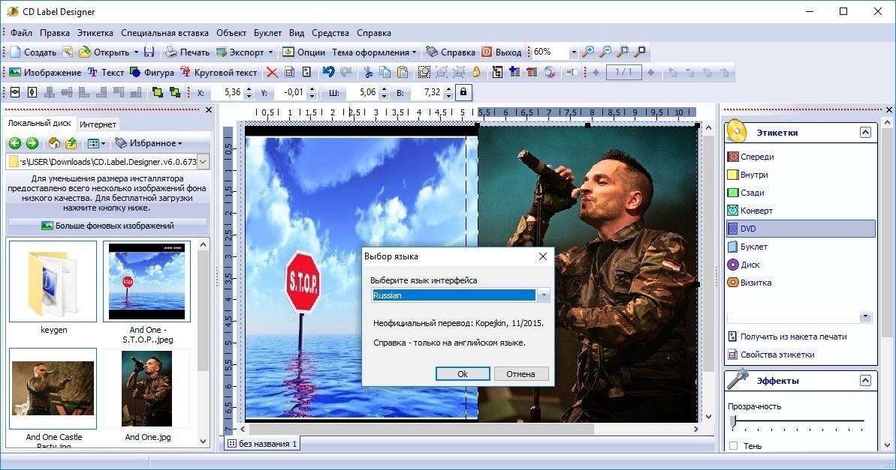Zoom in with the plus magnifier
The image size is (896, 470).
coord(587,52)
